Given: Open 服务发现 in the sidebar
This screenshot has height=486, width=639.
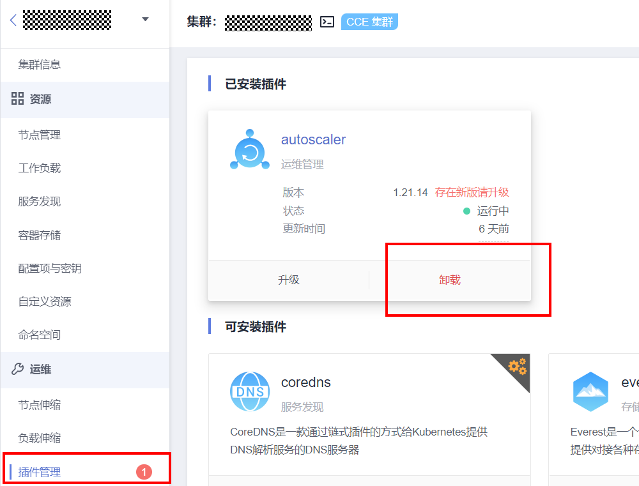Looking at the screenshot, I should pyautogui.click(x=40, y=201).
